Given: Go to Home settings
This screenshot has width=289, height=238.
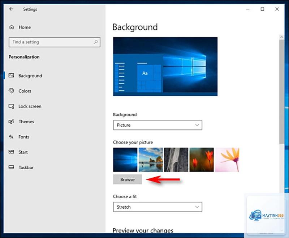Looking at the screenshot, I should (x=25, y=27).
